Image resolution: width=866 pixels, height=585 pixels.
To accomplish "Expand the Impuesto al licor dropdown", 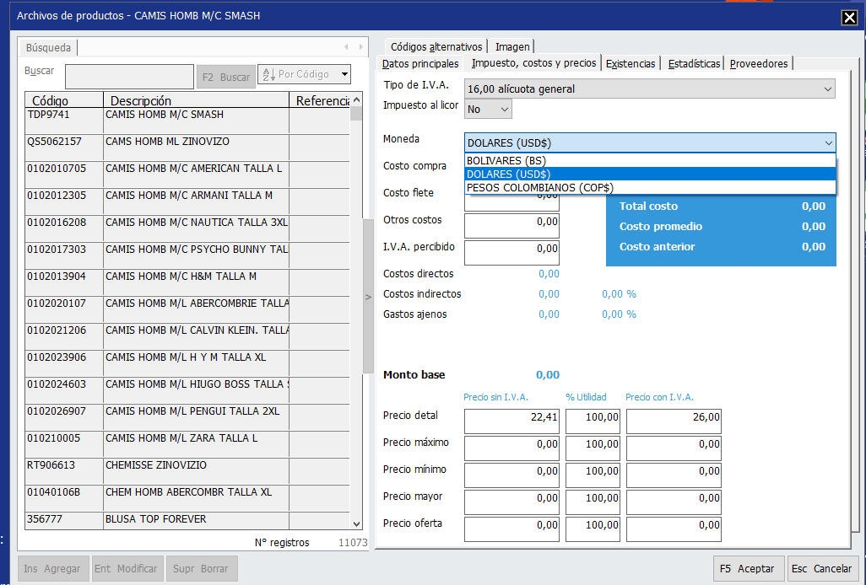I will 489,109.
